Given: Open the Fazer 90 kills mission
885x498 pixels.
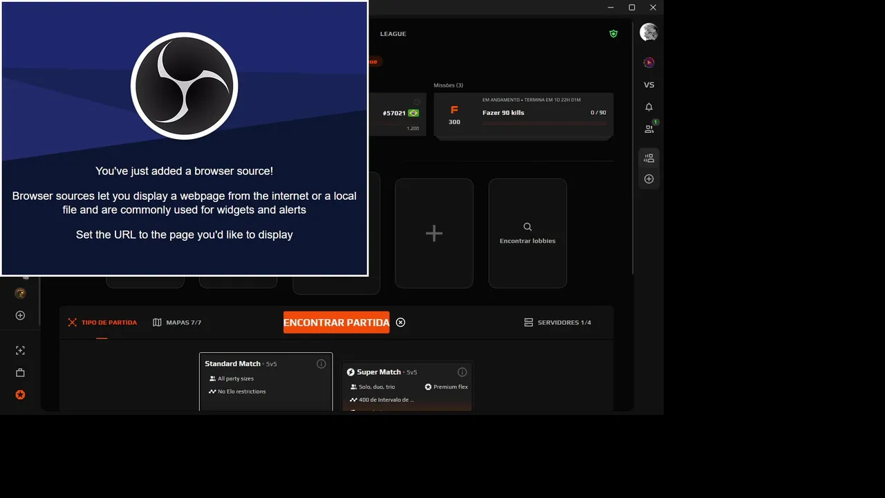Looking at the screenshot, I should [523, 116].
